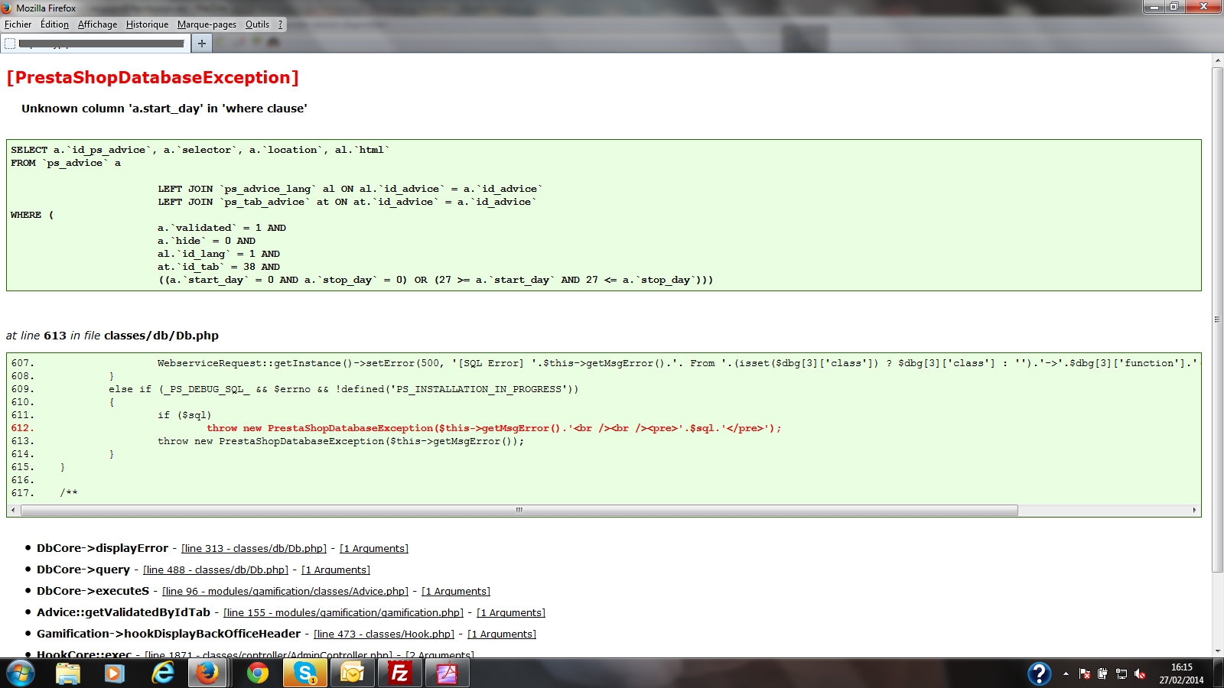Click the Unknown column 'a.start_day' message
Screen dimensions: 1224x688
point(164,109)
